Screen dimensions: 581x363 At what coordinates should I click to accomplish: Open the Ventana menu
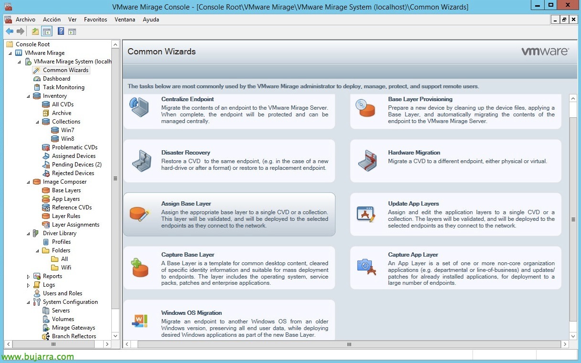coord(125,20)
